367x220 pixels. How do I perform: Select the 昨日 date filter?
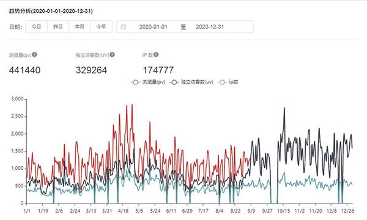[58, 27]
